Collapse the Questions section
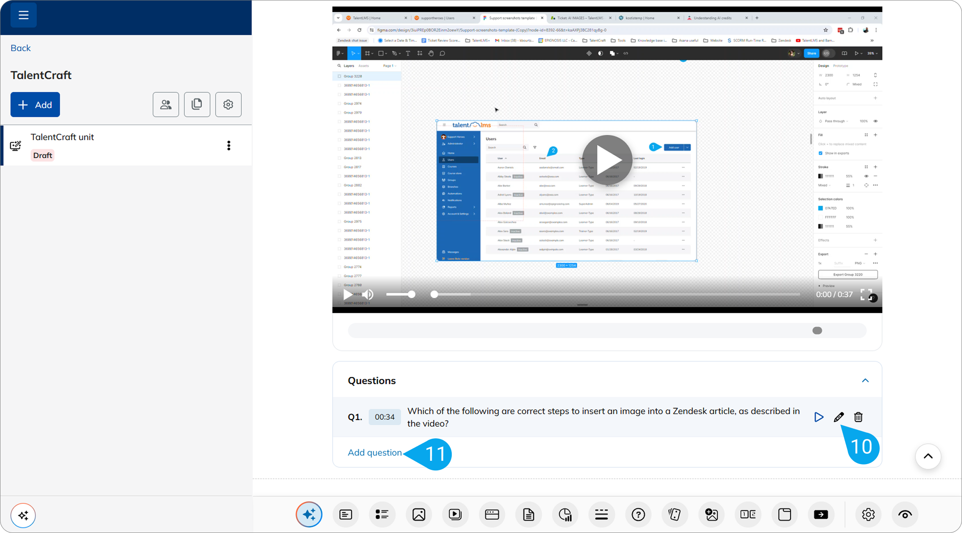This screenshot has height=533, width=962. 865,380
